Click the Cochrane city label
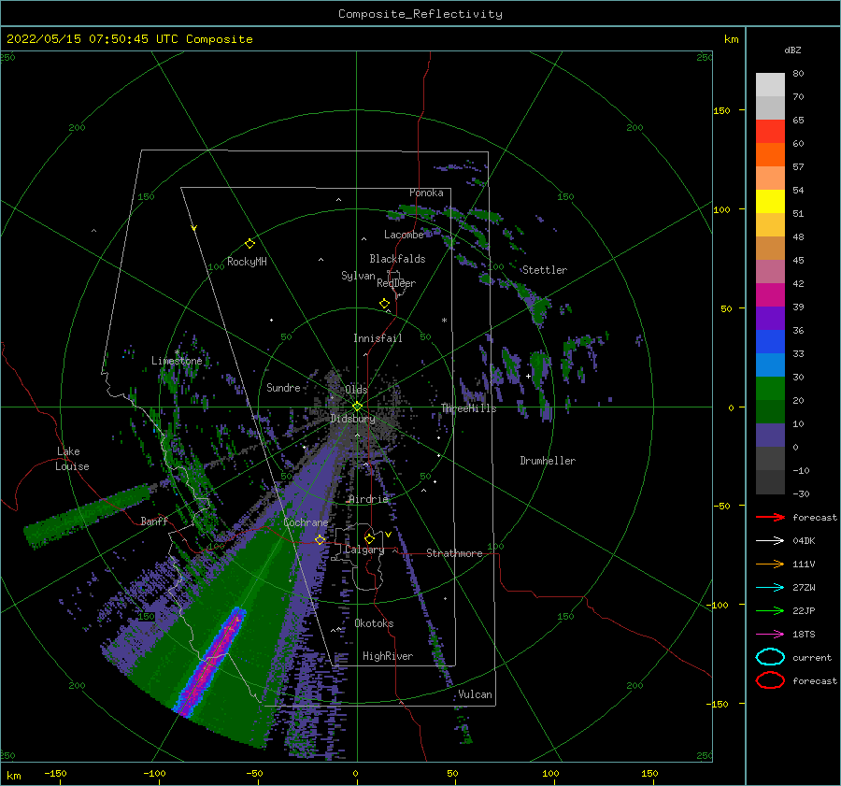Screen dimensions: 841x786 point(306,522)
